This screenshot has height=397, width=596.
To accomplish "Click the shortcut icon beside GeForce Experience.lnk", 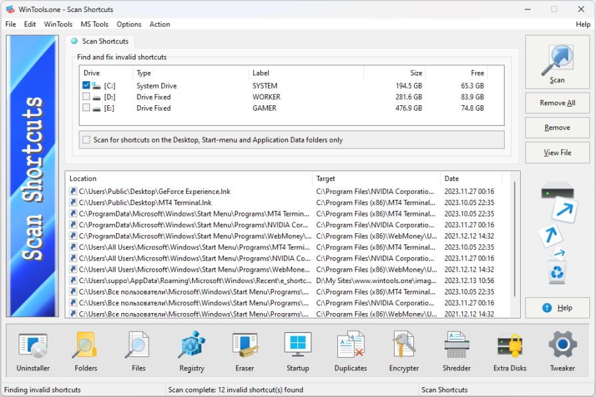I will tap(73, 191).
